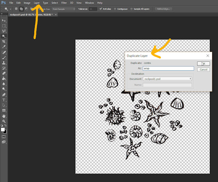Open the Select menu
The height and width of the screenshot is (182, 218).
[54, 3]
